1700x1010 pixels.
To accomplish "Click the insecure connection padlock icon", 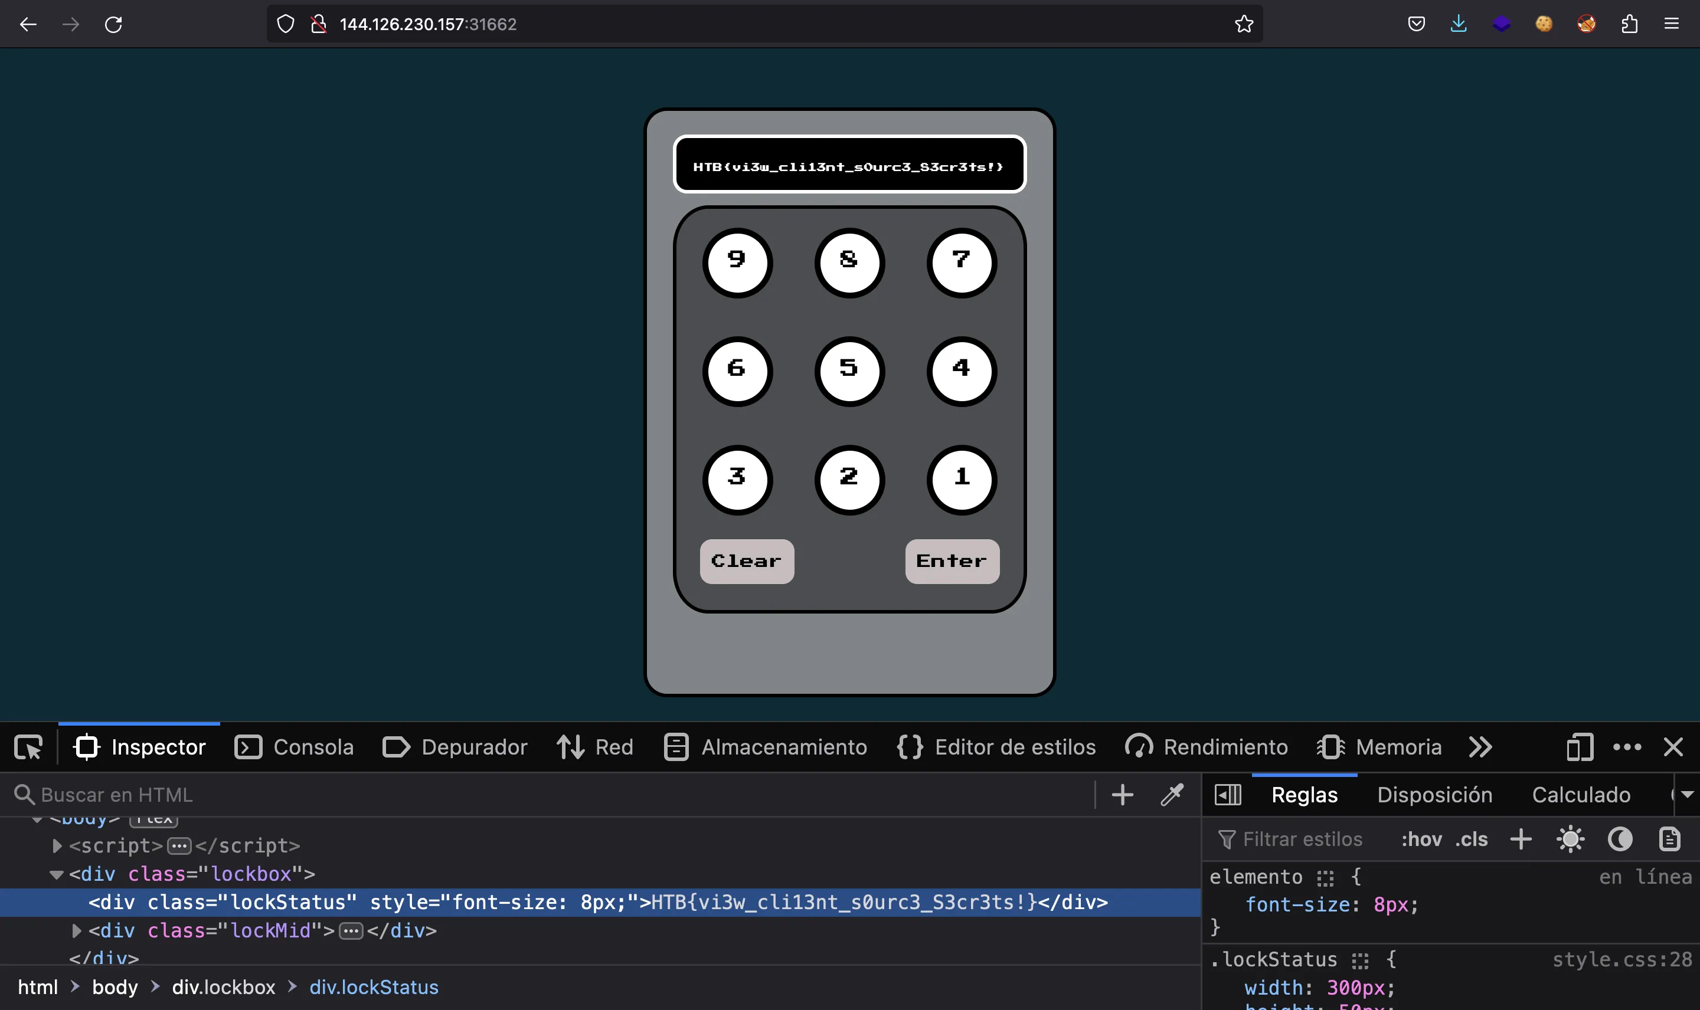I will 319,25.
